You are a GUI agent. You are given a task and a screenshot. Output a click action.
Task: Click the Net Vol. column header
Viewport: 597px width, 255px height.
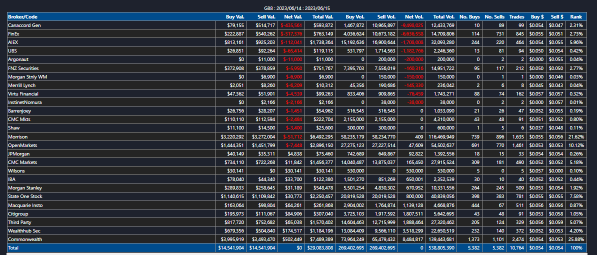[x=414, y=17]
